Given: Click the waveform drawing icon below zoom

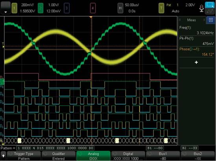Looking at the screenshot, I should (210, 11).
